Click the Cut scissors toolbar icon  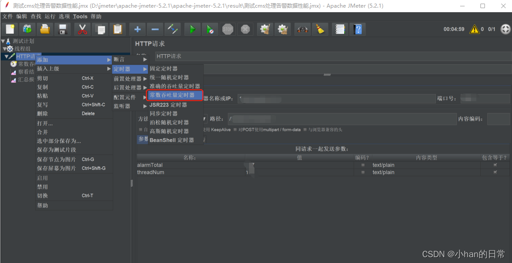click(x=82, y=29)
